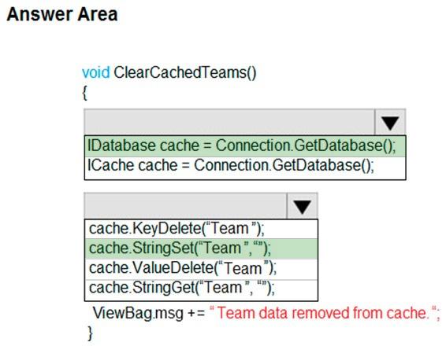Choose the cache.ValueDelete("Team") option
446x346 pixels.
[201, 268]
